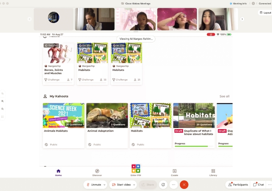Click progress bar on Duplicate habitats draft
The height and width of the screenshot is (191, 272).
click(x=194, y=146)
